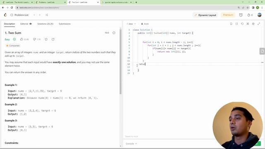This screenshot has width=265, height=149.
Task: Click the if condition on line 7
Action: coord(171,48)
